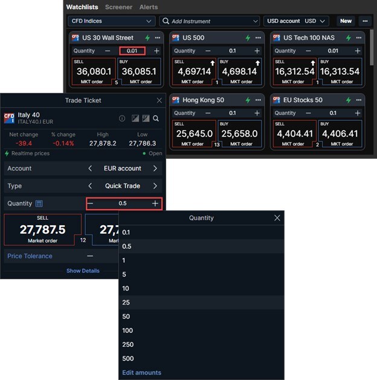Screen dimensions: 377x380
Task: Click the CFD logo of US 500 card
Action: click(175, 38)
